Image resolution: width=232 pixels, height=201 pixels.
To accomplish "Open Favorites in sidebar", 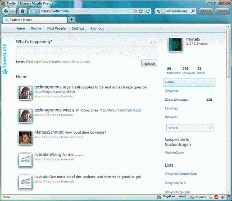I will (x=171, y=108).
